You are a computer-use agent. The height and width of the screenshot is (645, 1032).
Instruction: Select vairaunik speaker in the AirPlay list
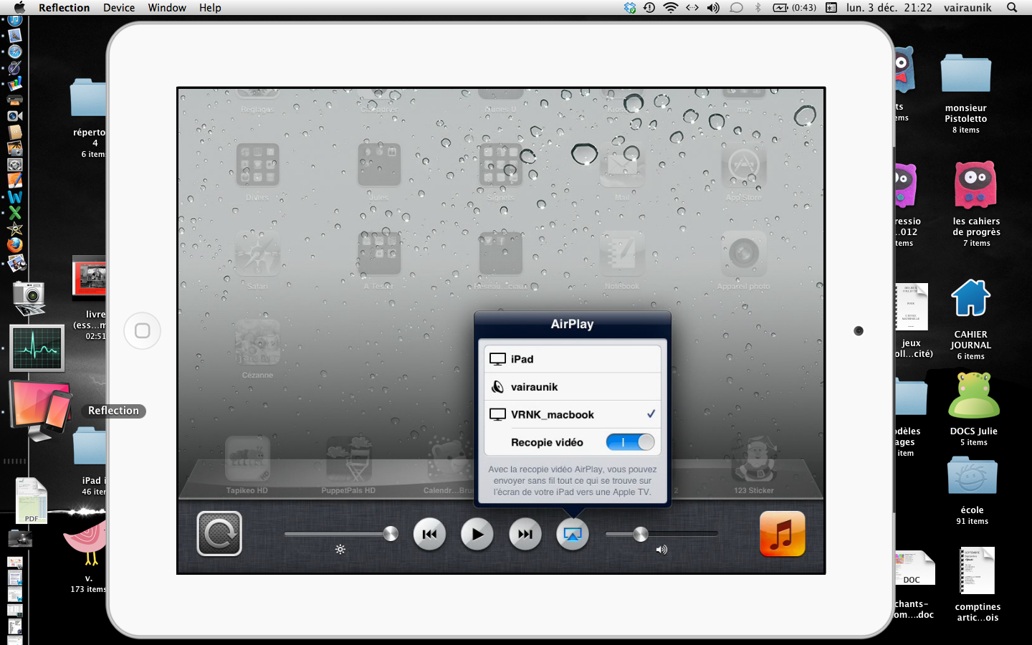[573, 387]
